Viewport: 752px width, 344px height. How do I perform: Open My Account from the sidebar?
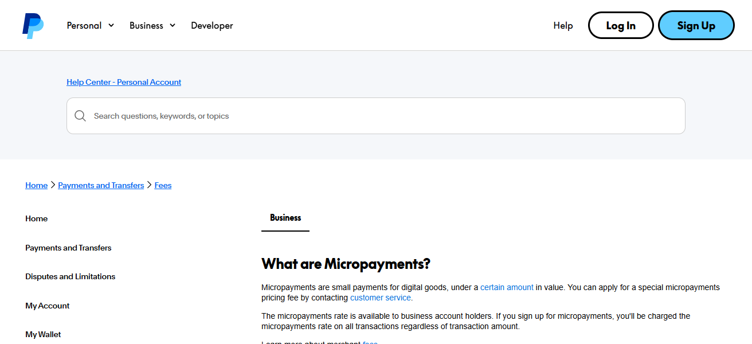[47, 305]
